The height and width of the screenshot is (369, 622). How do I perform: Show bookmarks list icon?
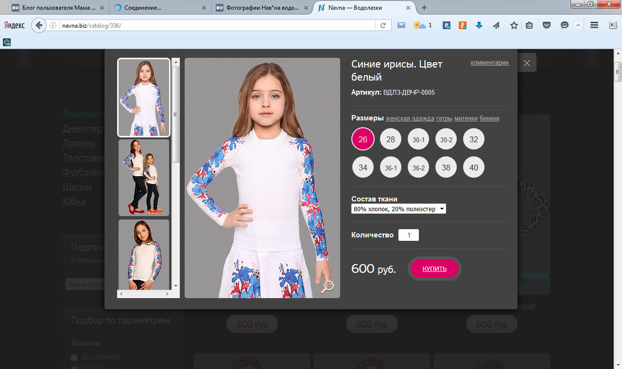[530, 26]
